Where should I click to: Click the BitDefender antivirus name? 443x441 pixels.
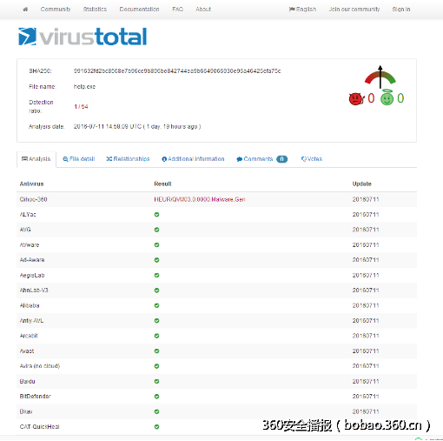click(x=35, y=397)
